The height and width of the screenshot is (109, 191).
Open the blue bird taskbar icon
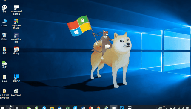[x=44, y=108]
